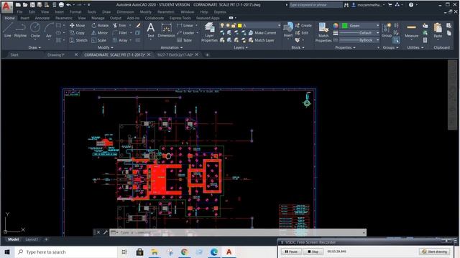Expand the Block panel
The width and height of the screenshot is (460, 258).
(298, 47)
